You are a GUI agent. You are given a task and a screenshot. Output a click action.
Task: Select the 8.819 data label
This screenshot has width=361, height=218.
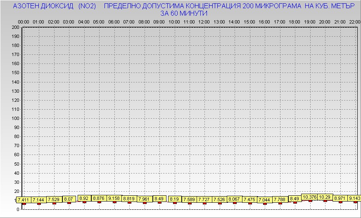point(129,199)
